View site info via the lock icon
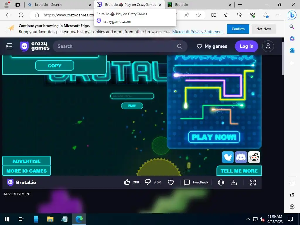300x225 pixels. pos(37,15)
